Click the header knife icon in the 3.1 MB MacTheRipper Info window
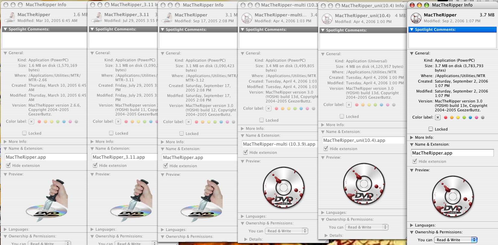 click(x=168, y=18)
